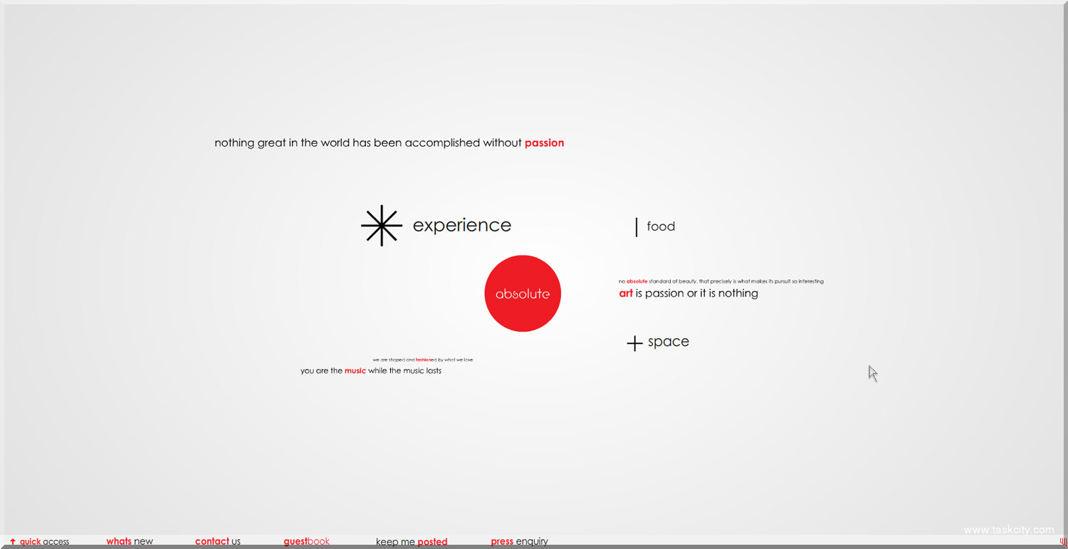Click the asterisk icon beside experience

pyautogui.click(x=382, y=226)
